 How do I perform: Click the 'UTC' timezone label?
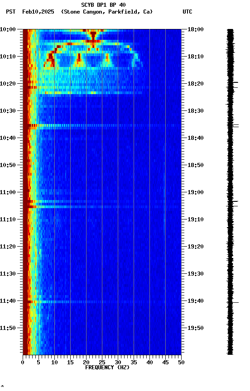pyautogui.click(x=187, y=12)
